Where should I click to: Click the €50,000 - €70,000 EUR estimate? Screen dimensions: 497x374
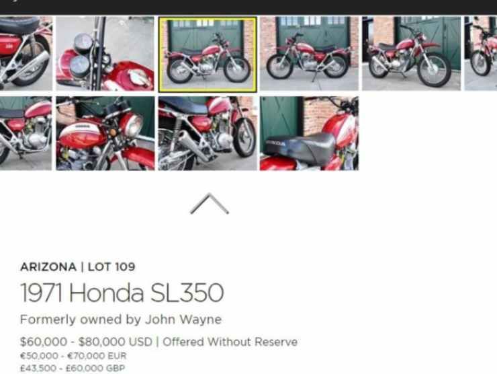[x=73, y=356]
